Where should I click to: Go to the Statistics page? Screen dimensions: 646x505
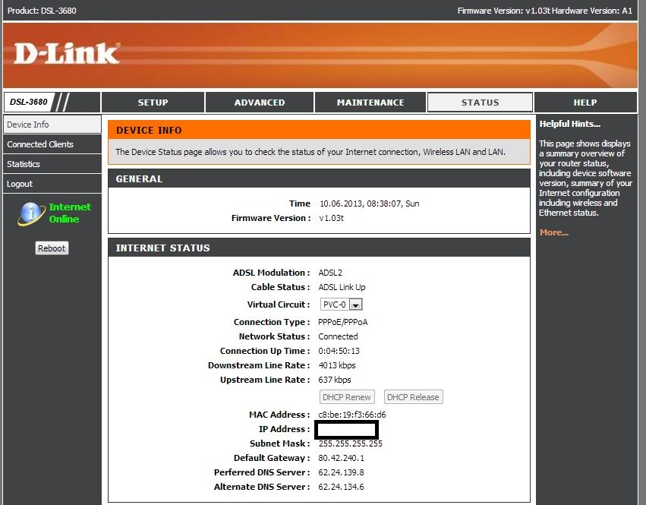coord(52,164)
